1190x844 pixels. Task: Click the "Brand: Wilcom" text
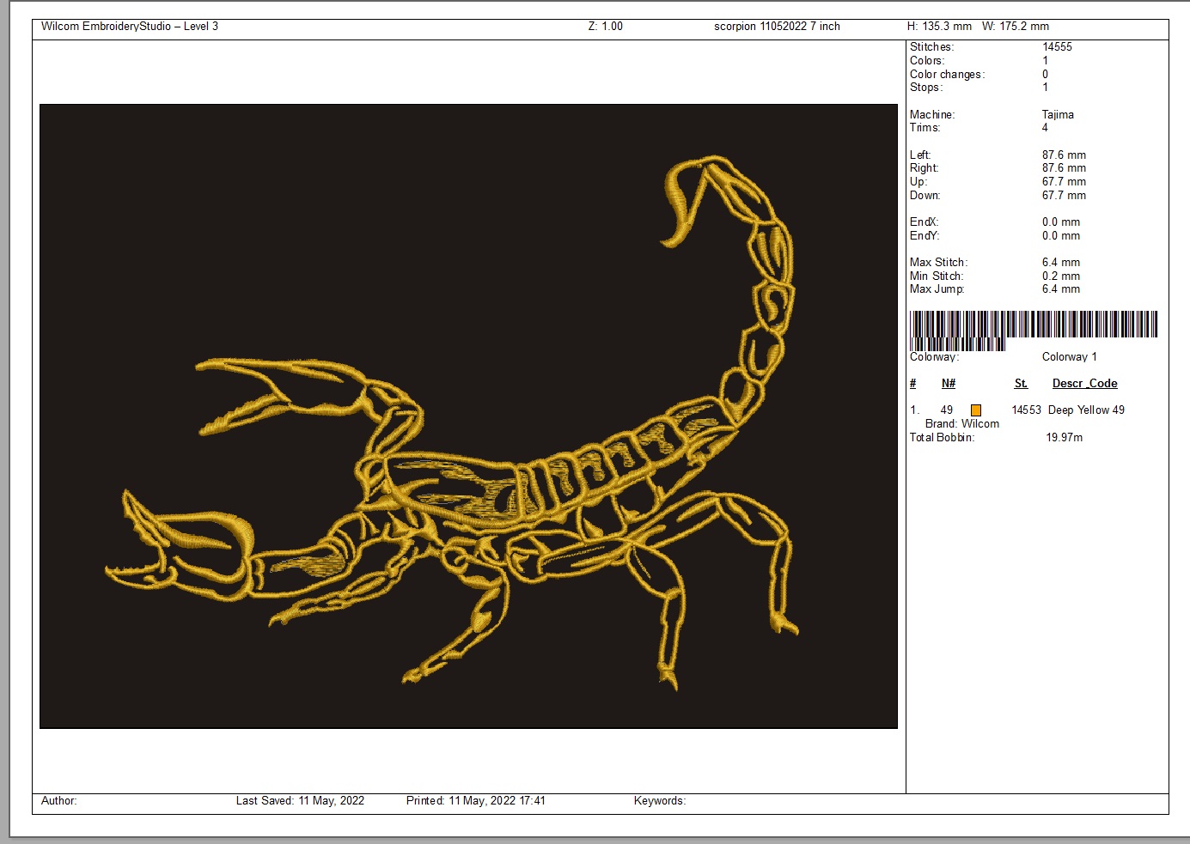tap(962, 424)
